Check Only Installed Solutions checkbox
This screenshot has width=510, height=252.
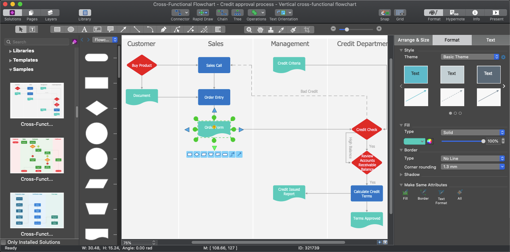point(3,242)
